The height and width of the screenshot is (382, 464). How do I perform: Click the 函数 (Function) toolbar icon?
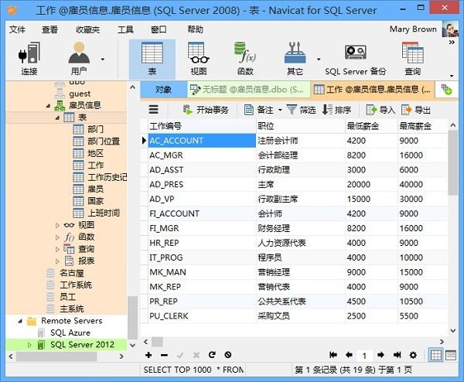(245, 58)
